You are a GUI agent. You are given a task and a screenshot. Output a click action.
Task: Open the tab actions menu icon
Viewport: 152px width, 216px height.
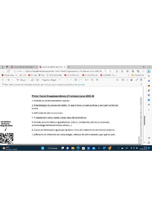click(x=7, y=67)
